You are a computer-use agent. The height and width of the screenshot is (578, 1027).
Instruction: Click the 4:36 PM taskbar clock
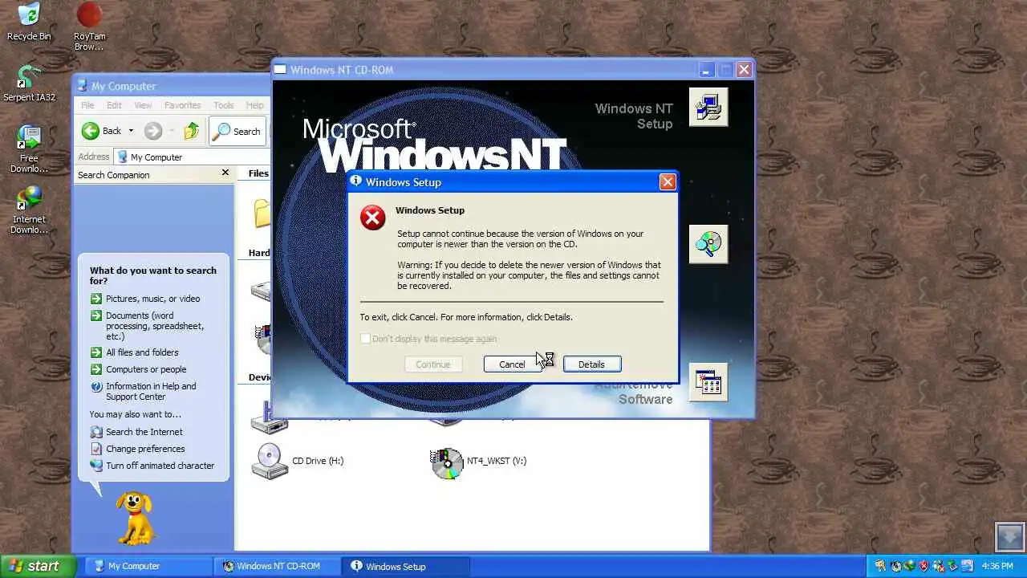(997, 566)
